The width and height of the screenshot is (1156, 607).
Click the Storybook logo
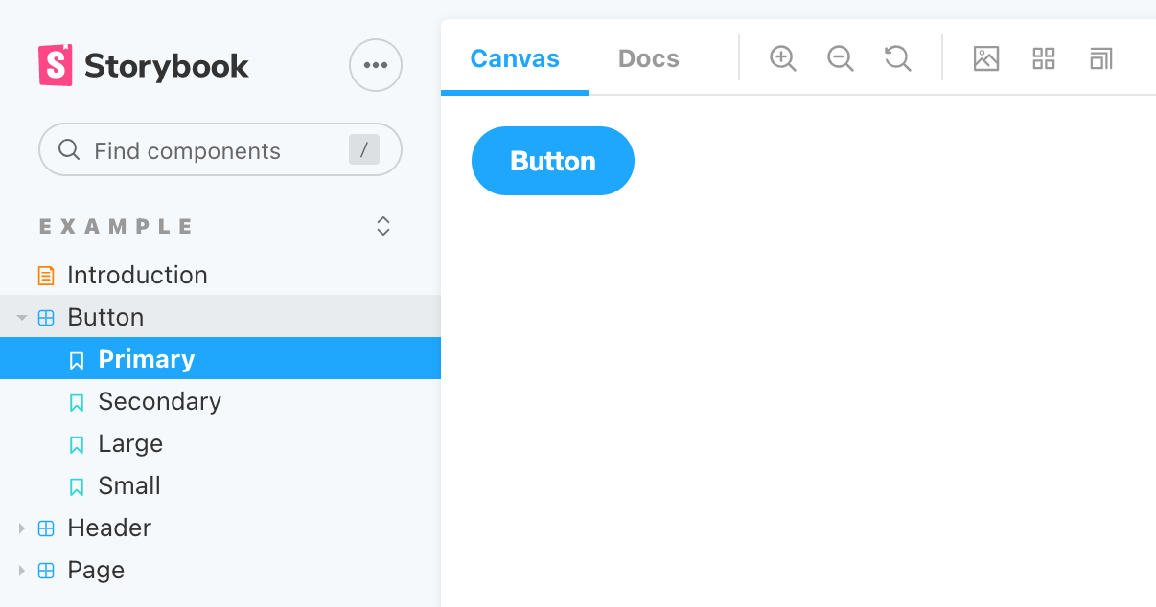[x=143, y=65]
